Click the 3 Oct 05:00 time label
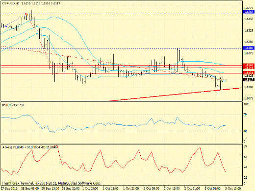Viewport: 255px width, 191px height. [213, 188]
